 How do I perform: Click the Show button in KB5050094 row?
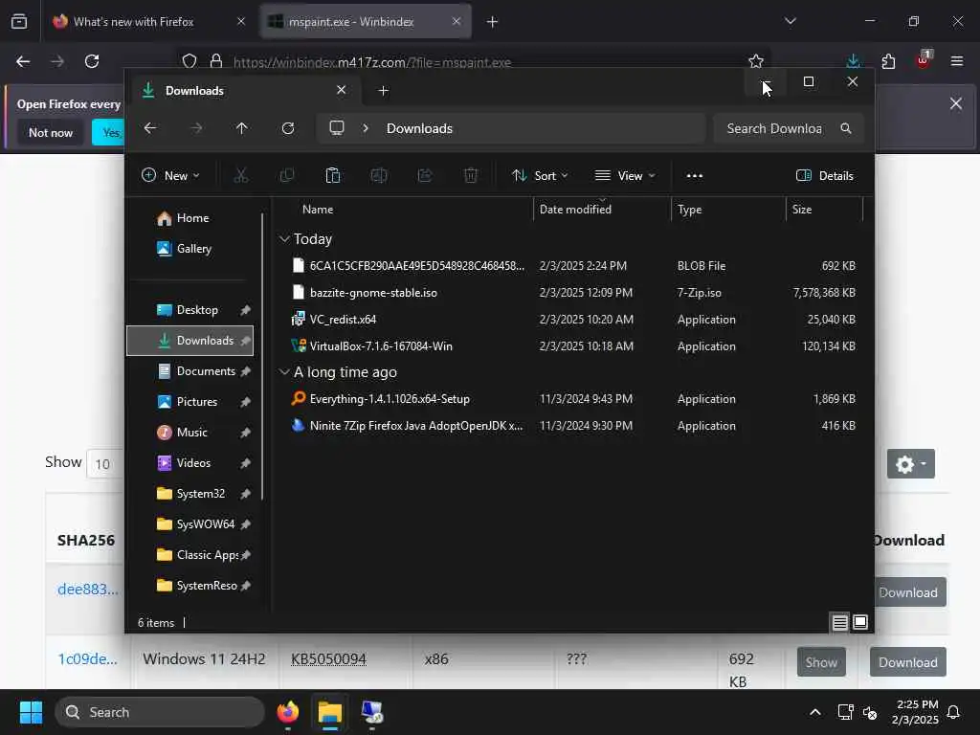(820, 662)
